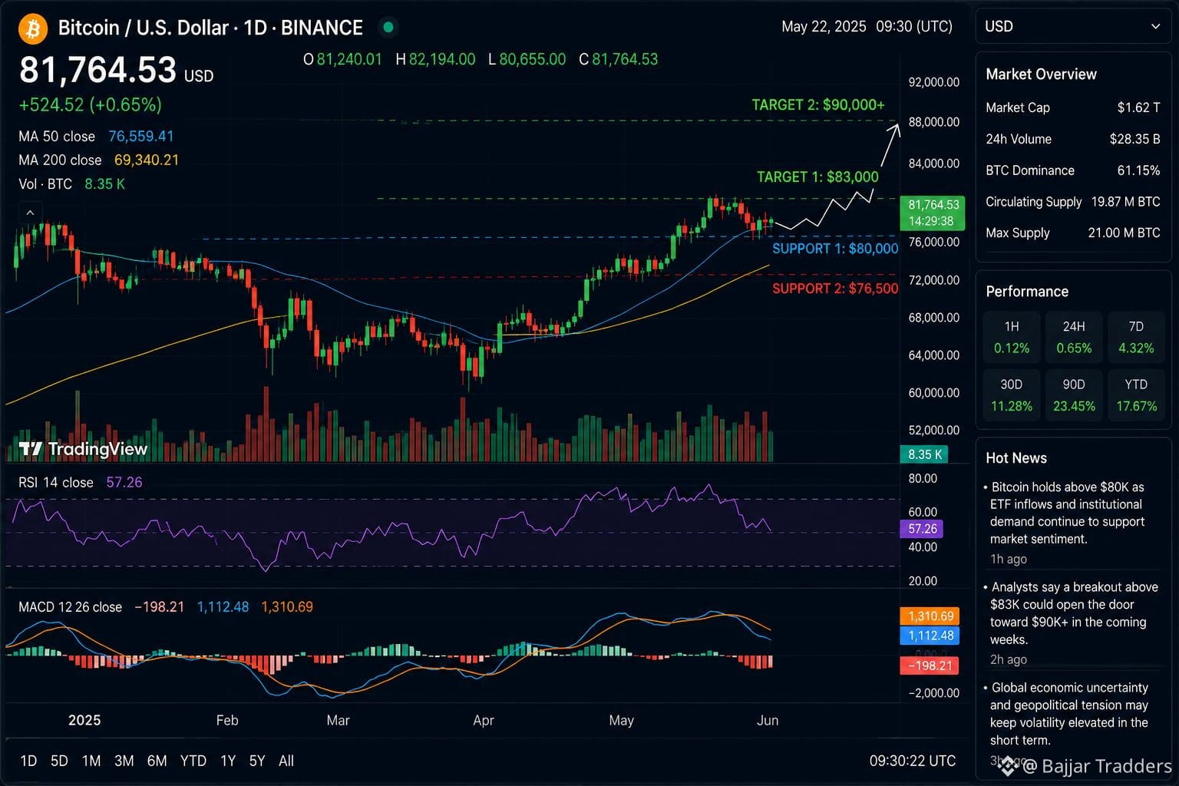Click the 09:30:22 UTC clock at the bottom
Viewport: 1179px width, 786px height.
[913, 761]
